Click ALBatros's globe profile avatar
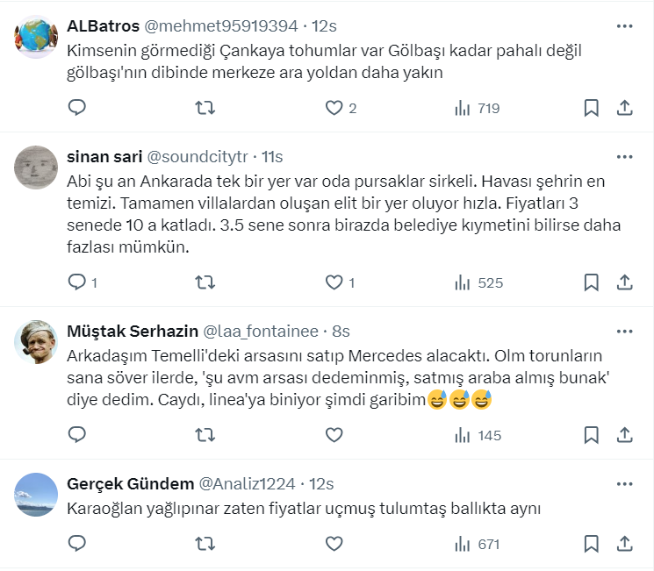The image size is (654, 571). tap(37, 37)
